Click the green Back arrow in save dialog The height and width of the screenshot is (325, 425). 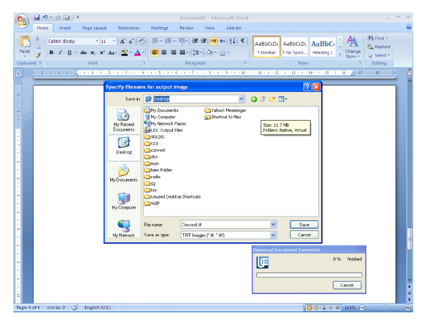(x=254, y=99)
